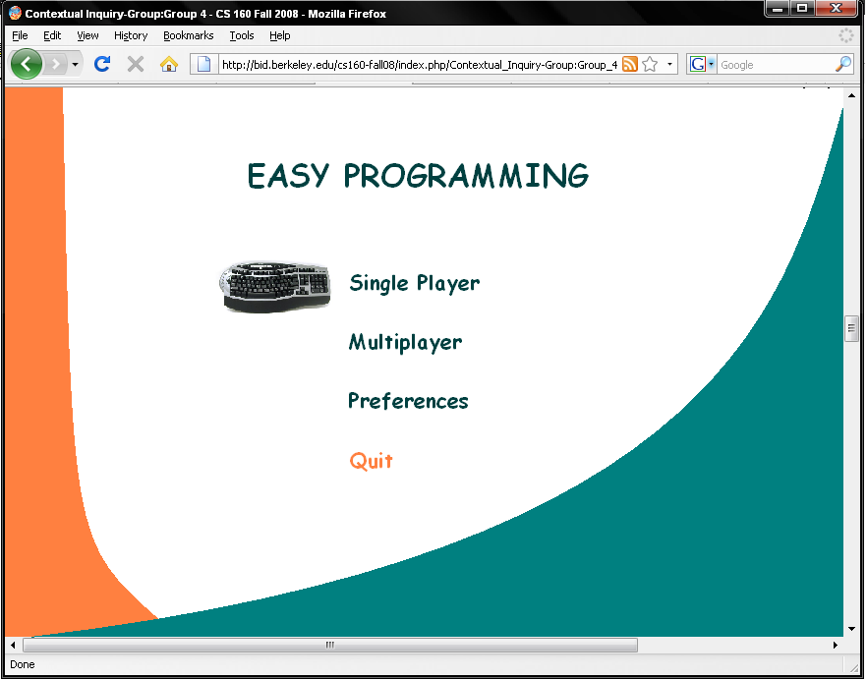Viewport: 867px width, 680px height.
Task: Click the loading activity throbber icon
Action: point(846,35)
